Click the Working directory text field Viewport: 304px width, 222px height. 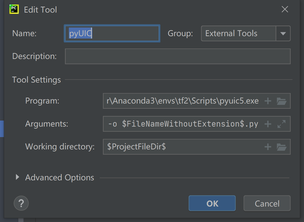(183, 147)
